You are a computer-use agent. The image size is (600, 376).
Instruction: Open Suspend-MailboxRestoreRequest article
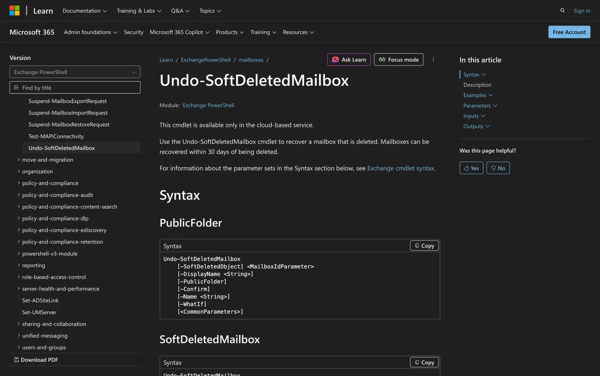[x=69, y=124]
